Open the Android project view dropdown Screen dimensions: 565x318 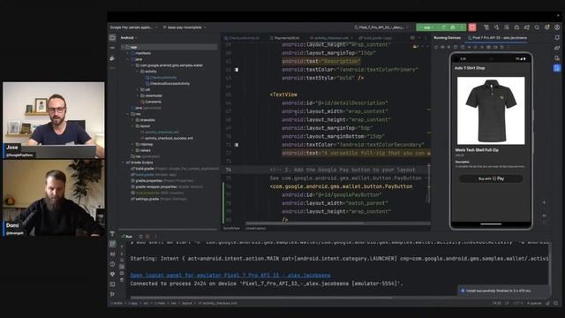(x=129, y=38)
